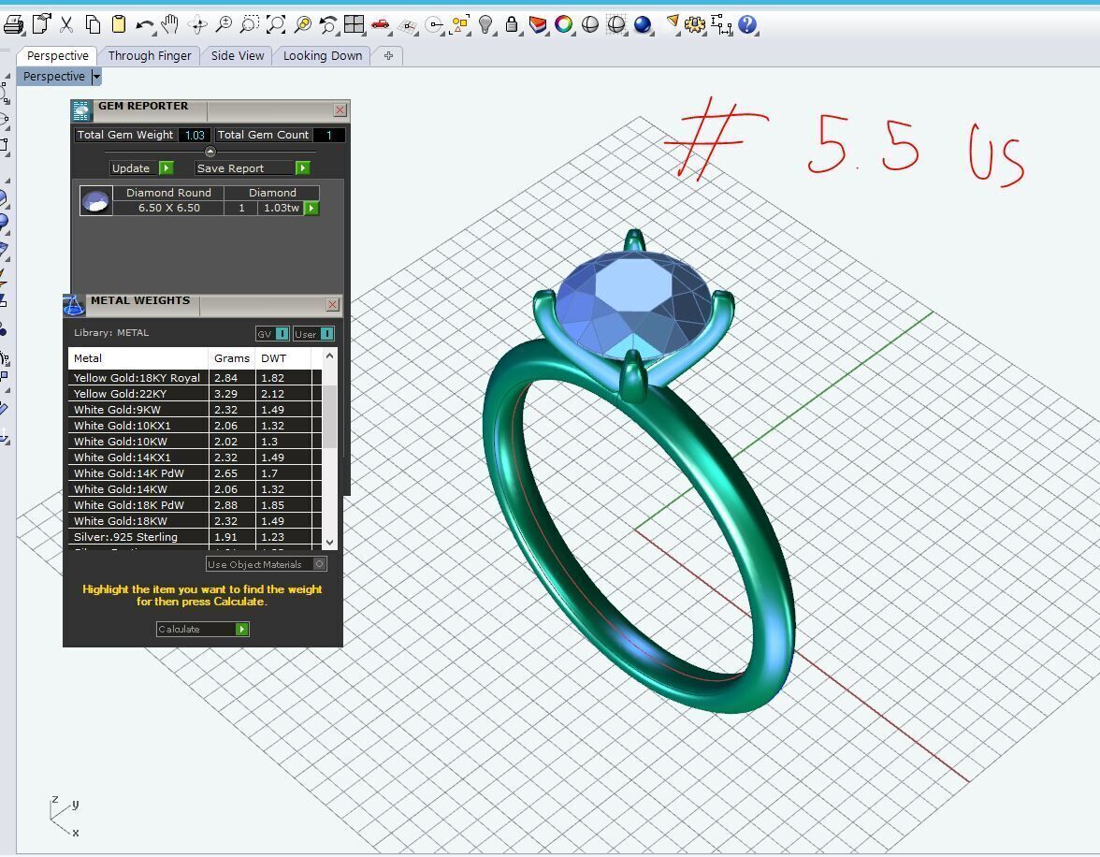Viewport: 1100px width, 857px height.
Task: Select the Pan hand tool
Action: click(169, 25)
